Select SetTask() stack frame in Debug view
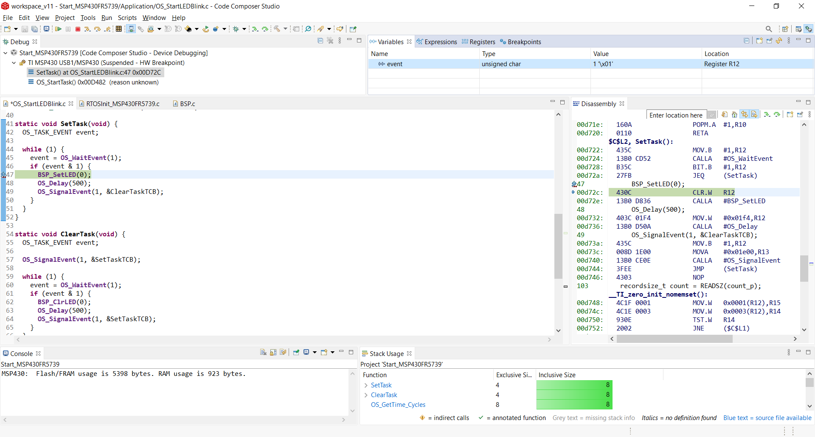Viewport: 815px width, 437px height. tap(95, 73)
